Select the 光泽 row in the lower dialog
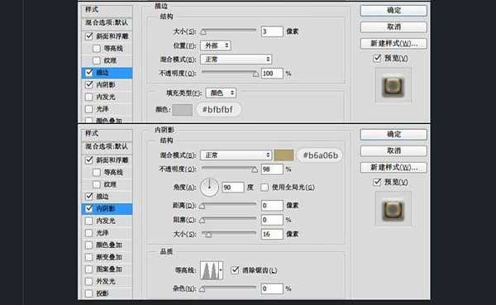The height and width of the screenshot is (305, 496). (107, 233)
